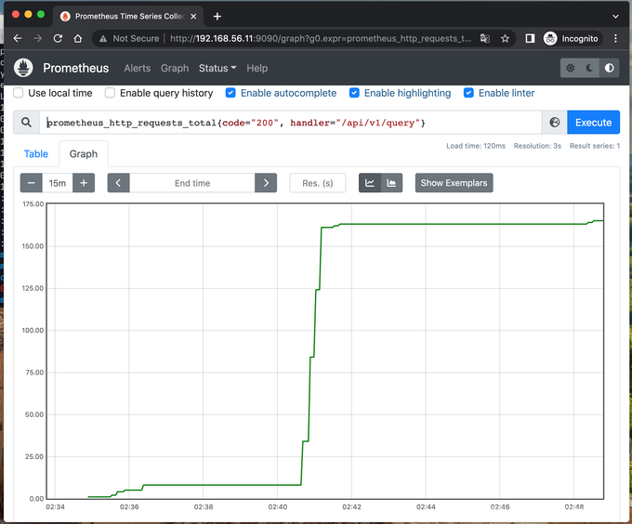632x524 pixels.
Task: Enable Use local time checkbox
Action: (x=19, y=93)
